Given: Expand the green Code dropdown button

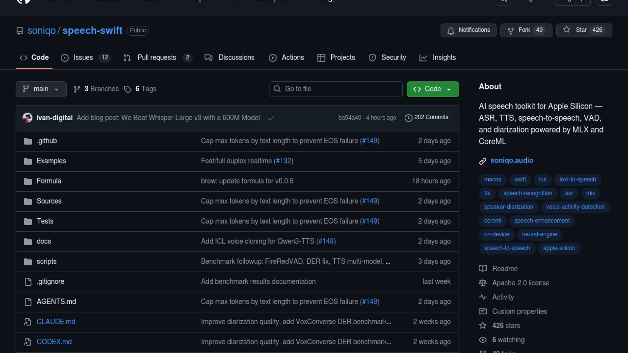Looking at the screenshot, I should pos(432,89).
